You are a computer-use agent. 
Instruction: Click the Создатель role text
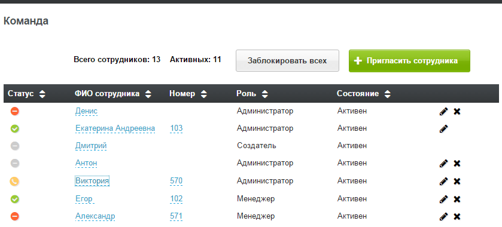coord(257,146)
